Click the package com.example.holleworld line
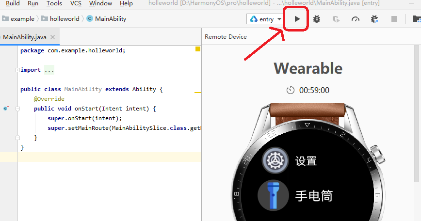The width and height of the screenshot is (421, 221). tap(73, 50)
